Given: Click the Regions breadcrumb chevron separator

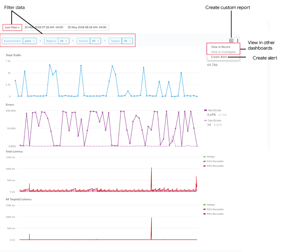Looking at the screenshot, I should click(x=73, y=41).
